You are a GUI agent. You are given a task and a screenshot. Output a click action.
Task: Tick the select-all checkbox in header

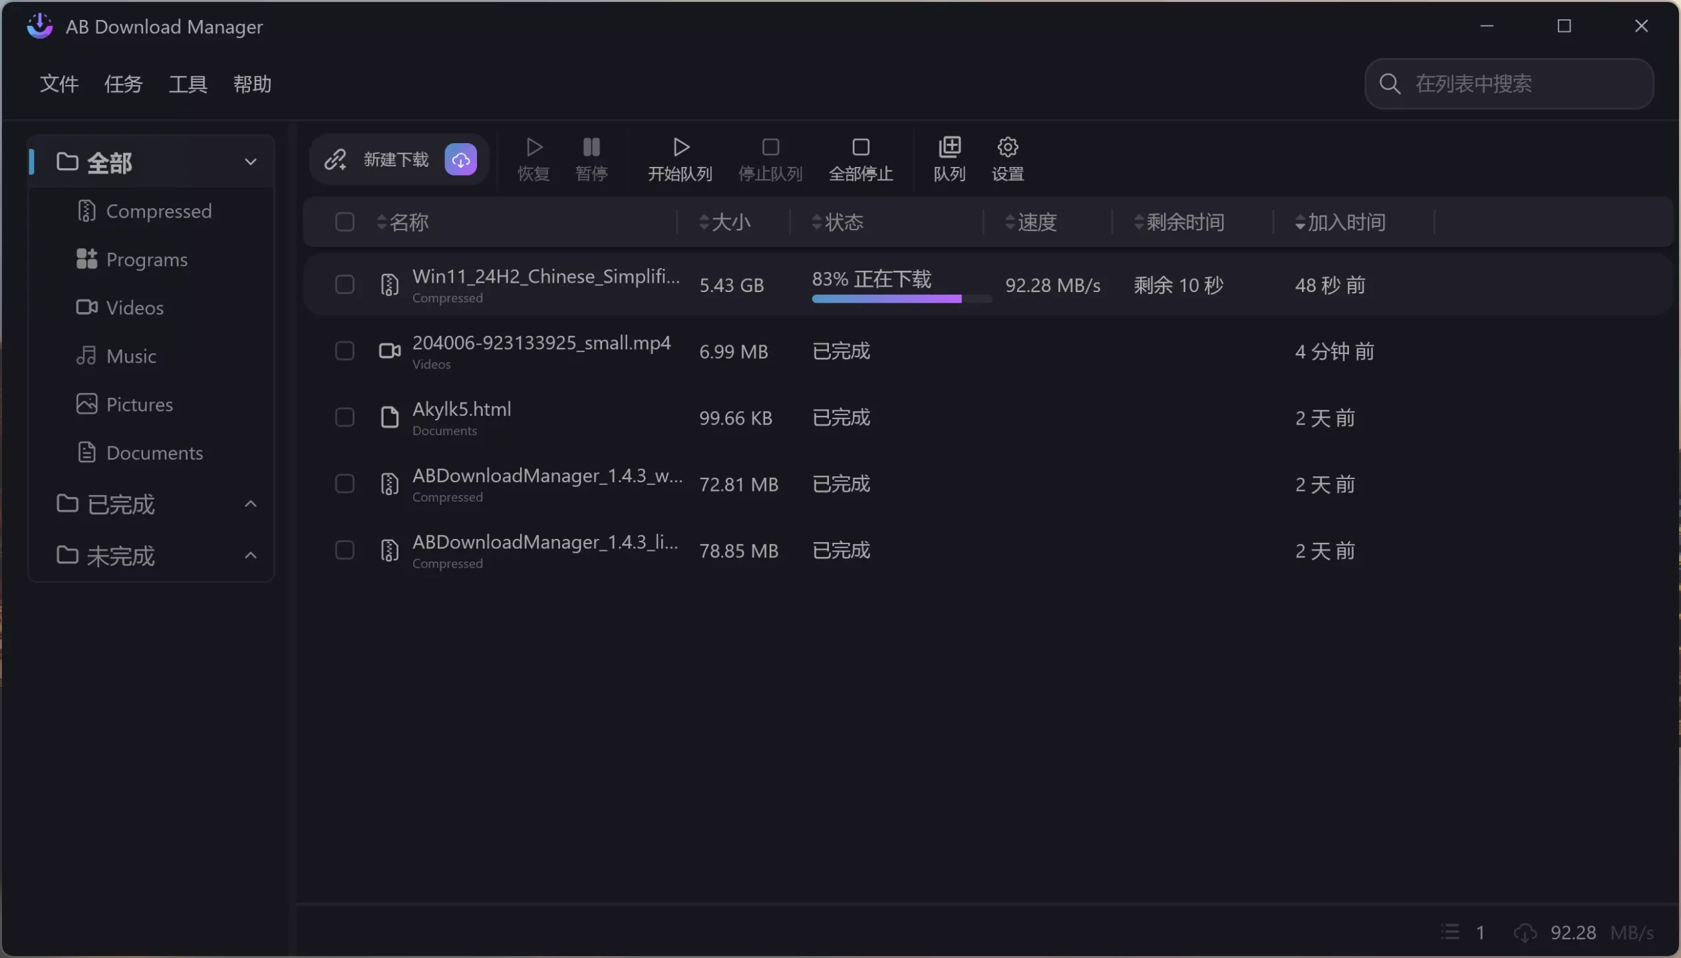[344, 222]
